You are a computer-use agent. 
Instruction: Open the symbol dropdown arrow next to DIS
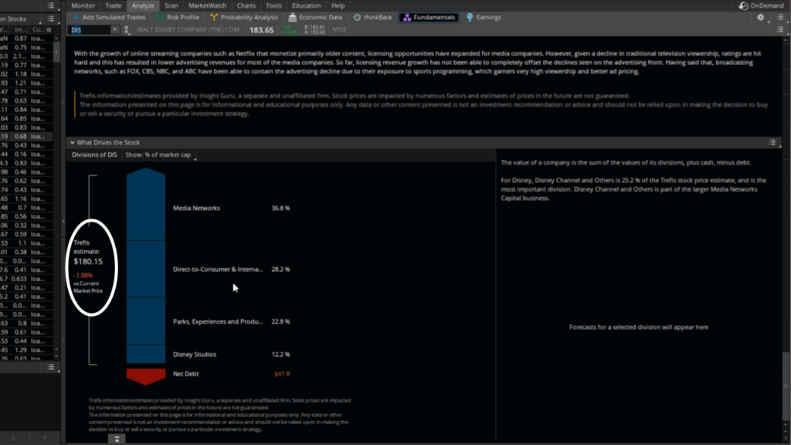coord(114,30)
